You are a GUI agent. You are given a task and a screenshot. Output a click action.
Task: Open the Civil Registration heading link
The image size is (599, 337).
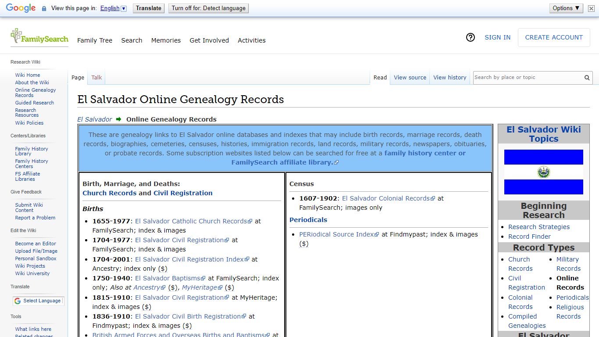[x=183, y=193]
